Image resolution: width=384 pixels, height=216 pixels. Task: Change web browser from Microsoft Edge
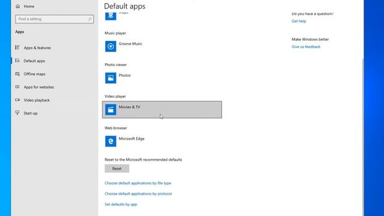162,142
